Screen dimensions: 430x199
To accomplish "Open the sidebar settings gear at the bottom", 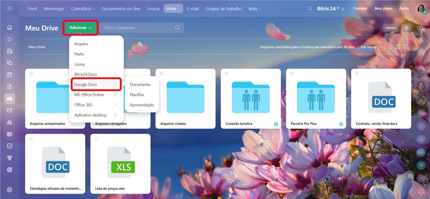I will click(9, 190).
